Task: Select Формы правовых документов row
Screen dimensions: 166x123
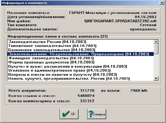Action: [x=81, y=62]
